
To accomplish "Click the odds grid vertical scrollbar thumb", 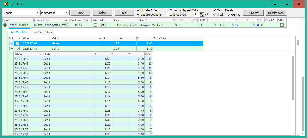I will pyautogui.click(x=298, y=43).
